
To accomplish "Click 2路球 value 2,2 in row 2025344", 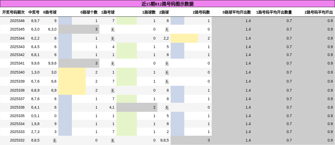I will [x=166, y=38].
